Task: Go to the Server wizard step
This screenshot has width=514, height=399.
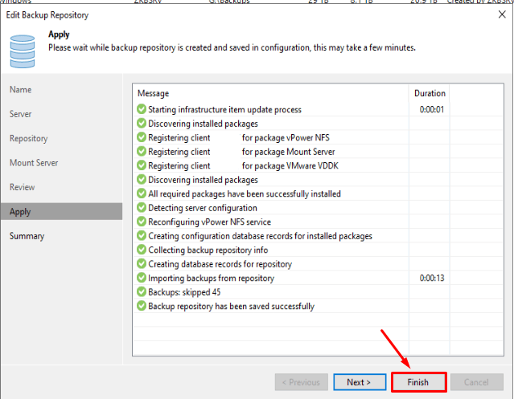Action: click(x=21, y=114)
